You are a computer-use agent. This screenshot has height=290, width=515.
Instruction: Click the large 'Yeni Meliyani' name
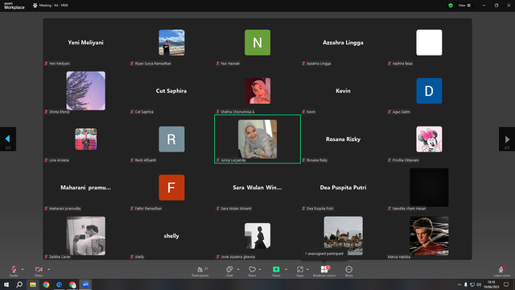[86, 43]
